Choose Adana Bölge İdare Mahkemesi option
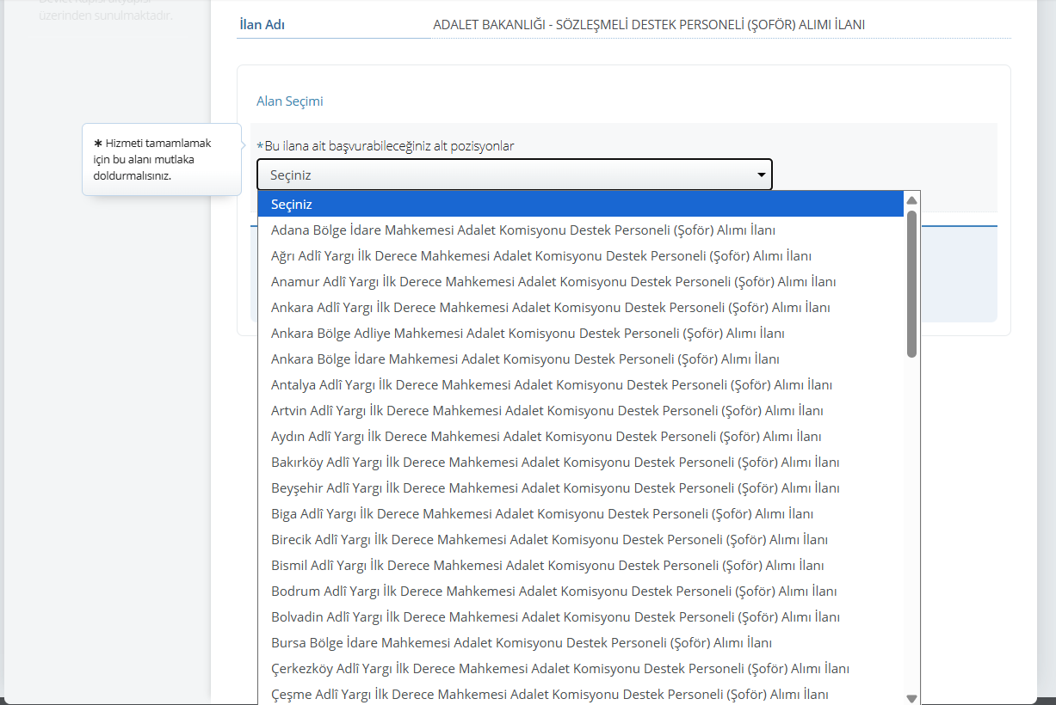The image size is (1056, 705). [x=581, y=230]
